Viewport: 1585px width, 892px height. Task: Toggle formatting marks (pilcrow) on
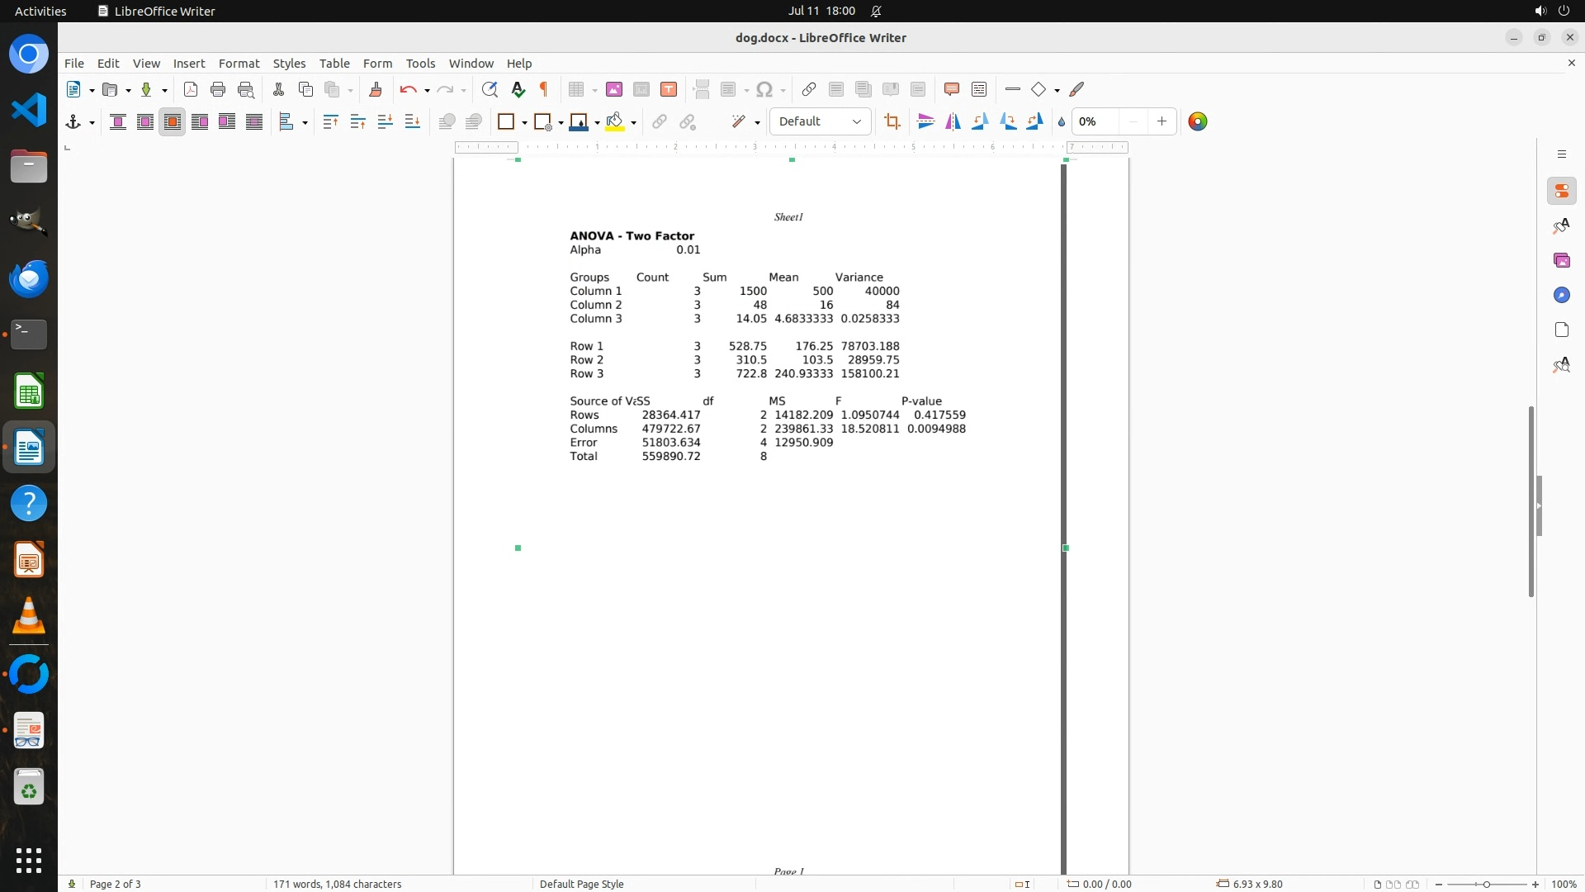tap(544, 89)
